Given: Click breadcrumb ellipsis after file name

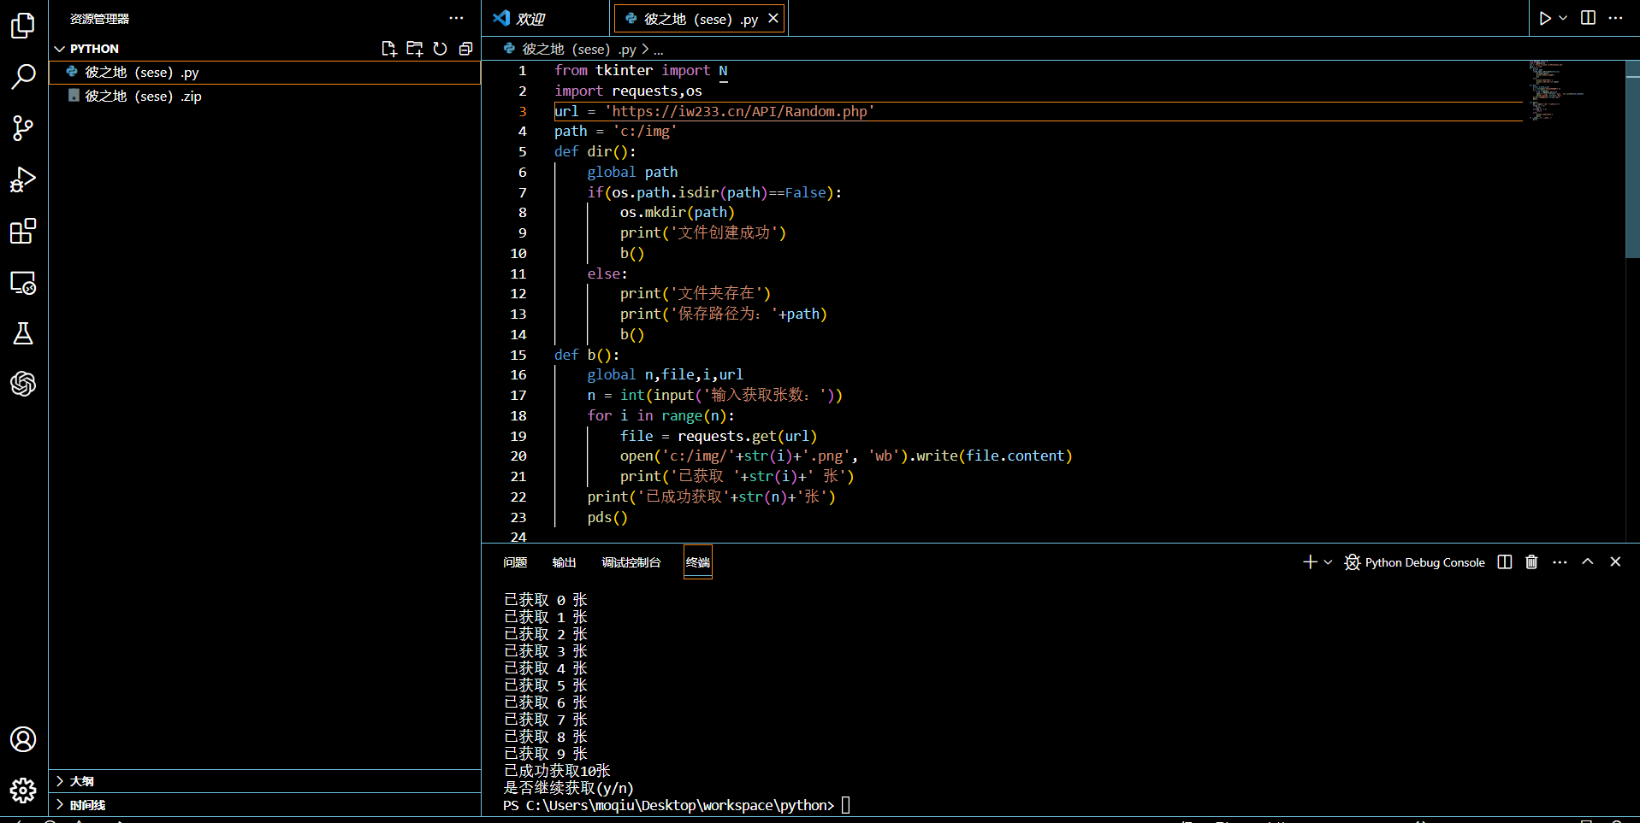Looking at the screenshot, I should (658, 50).
